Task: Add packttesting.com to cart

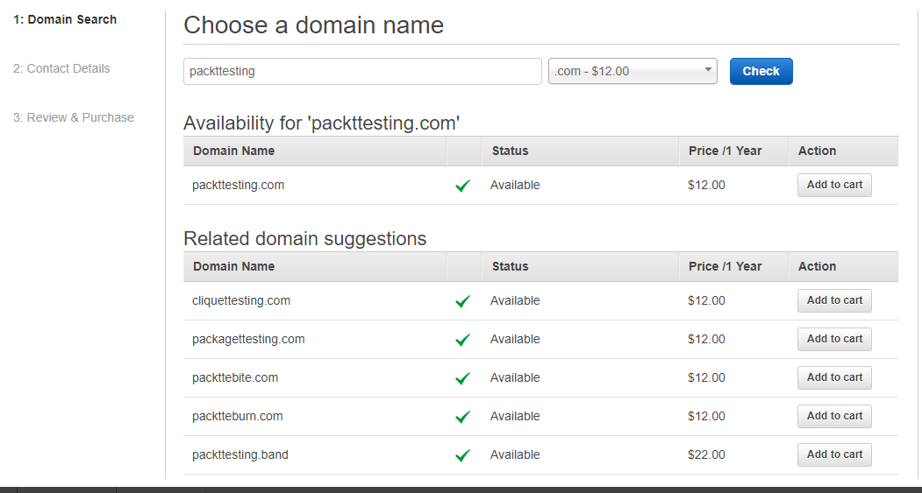Action: click(x=834, y=185)
